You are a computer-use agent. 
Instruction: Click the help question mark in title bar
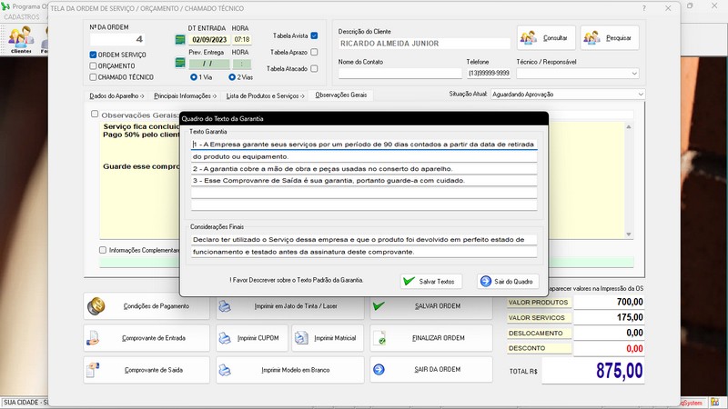(644, 8)
